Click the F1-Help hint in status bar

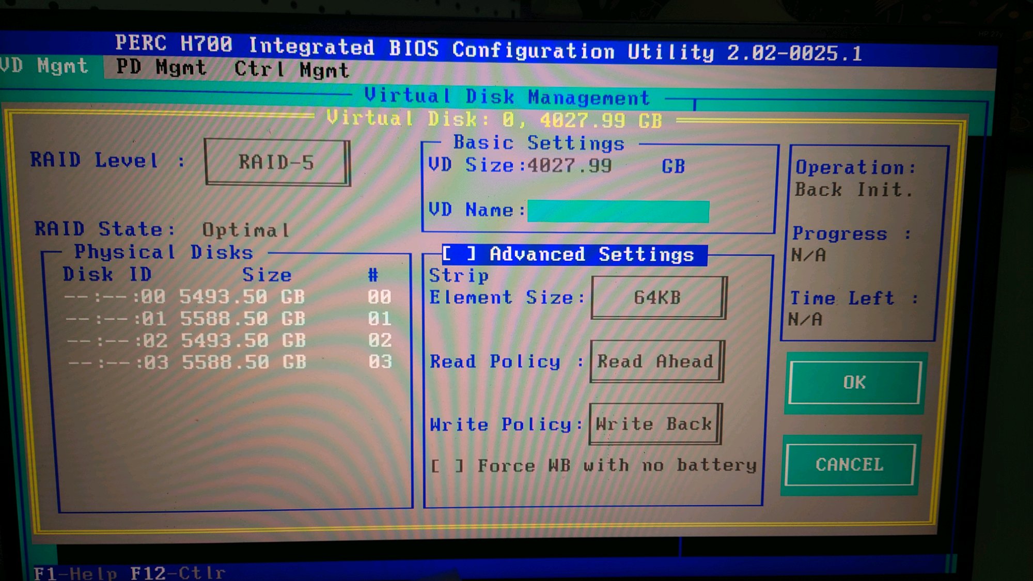pos(75,573)
